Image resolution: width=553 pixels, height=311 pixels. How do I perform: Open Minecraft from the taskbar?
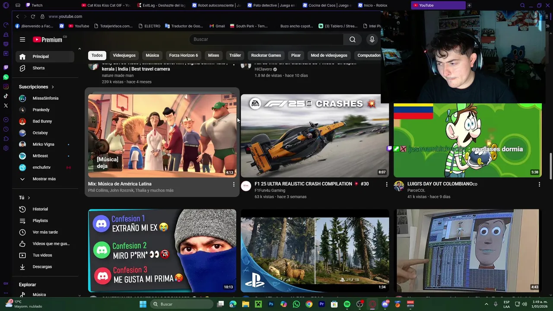tap(258, 304)
